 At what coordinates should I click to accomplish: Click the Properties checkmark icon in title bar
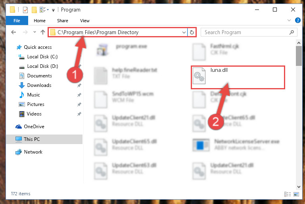click(x=25, y=10)
